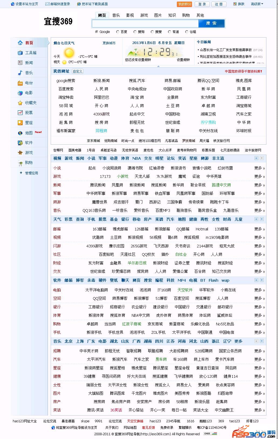Click the 新闻 newspaper icon in sidebar
This screenshot has height=439, width=278.
point(20,63)
